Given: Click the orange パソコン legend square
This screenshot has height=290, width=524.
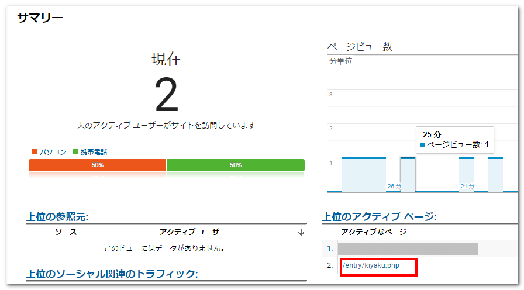Looking at the screenshot, I should coord(33,153).
